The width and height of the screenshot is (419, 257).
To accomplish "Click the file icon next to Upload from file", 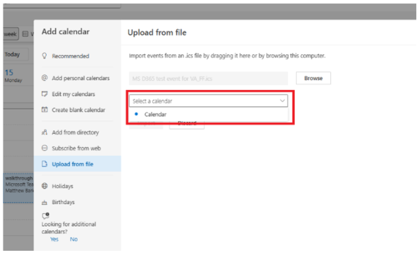I will (45, 164).
